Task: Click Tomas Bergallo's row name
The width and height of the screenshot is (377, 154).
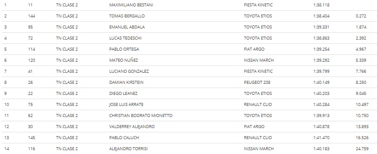Action: pyautogui.click(x=127, y=16)
